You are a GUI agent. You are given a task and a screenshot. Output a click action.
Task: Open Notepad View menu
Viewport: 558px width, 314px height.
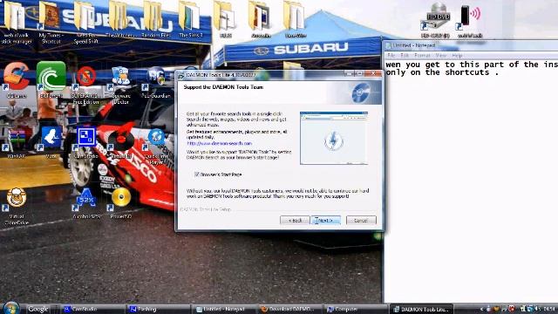[441, 56]
